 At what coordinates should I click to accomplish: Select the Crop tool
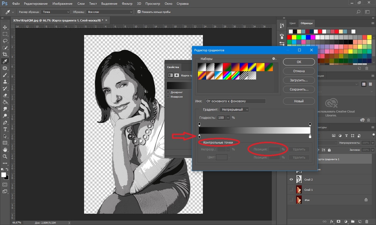click(x=5, y=54)
